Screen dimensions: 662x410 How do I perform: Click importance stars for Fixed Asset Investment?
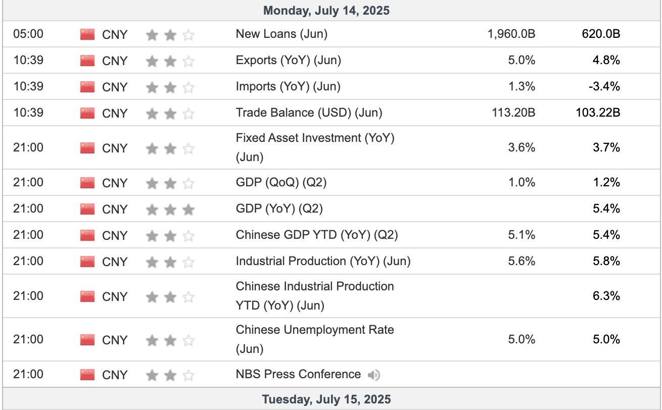(x=170, y=148)
